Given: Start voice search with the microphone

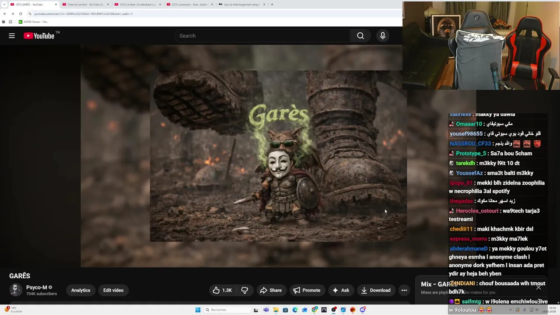Looking at the screenshot, I should [x=383, y=36].
